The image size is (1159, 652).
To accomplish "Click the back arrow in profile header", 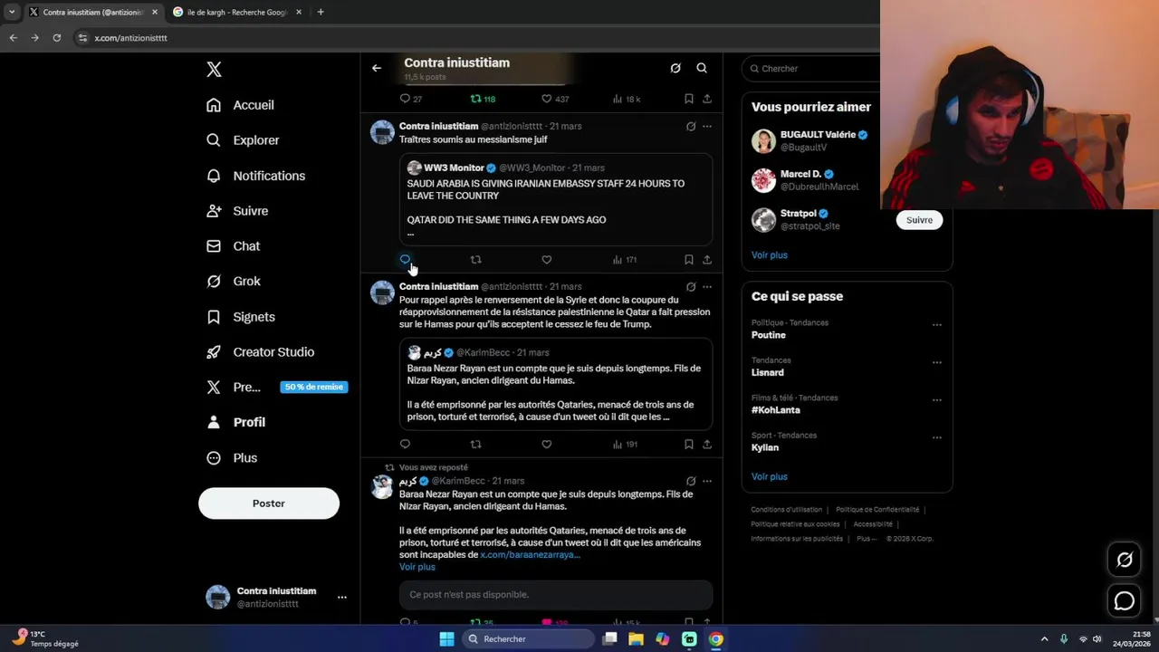I will (377, 68).
